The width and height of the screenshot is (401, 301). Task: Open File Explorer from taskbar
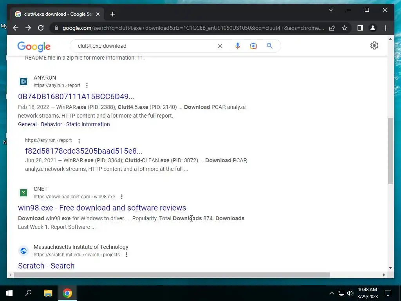point(48,293)
